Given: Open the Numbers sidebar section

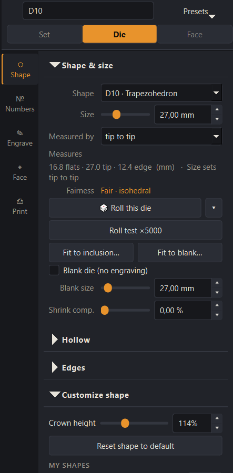Looking at the screenshot, I should (20, 104).
